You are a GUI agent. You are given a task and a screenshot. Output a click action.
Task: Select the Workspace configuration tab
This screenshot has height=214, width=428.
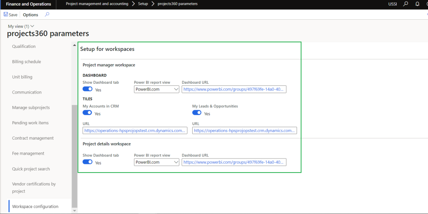coord(35,206)
